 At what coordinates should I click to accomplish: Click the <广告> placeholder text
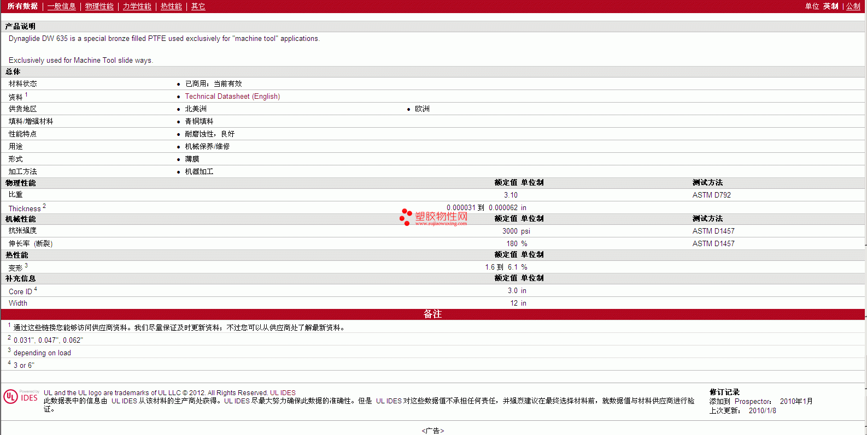point(433,431)
